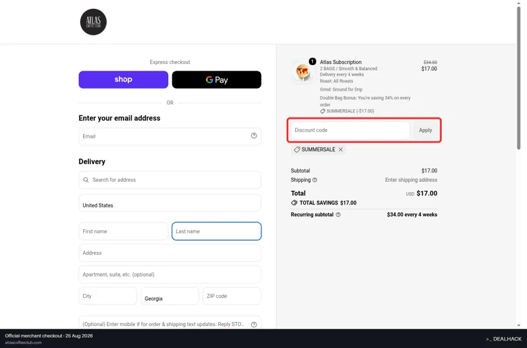Open the Georgia state dropdown
This screenshot has height=348, width=527.
pos(169,296)
